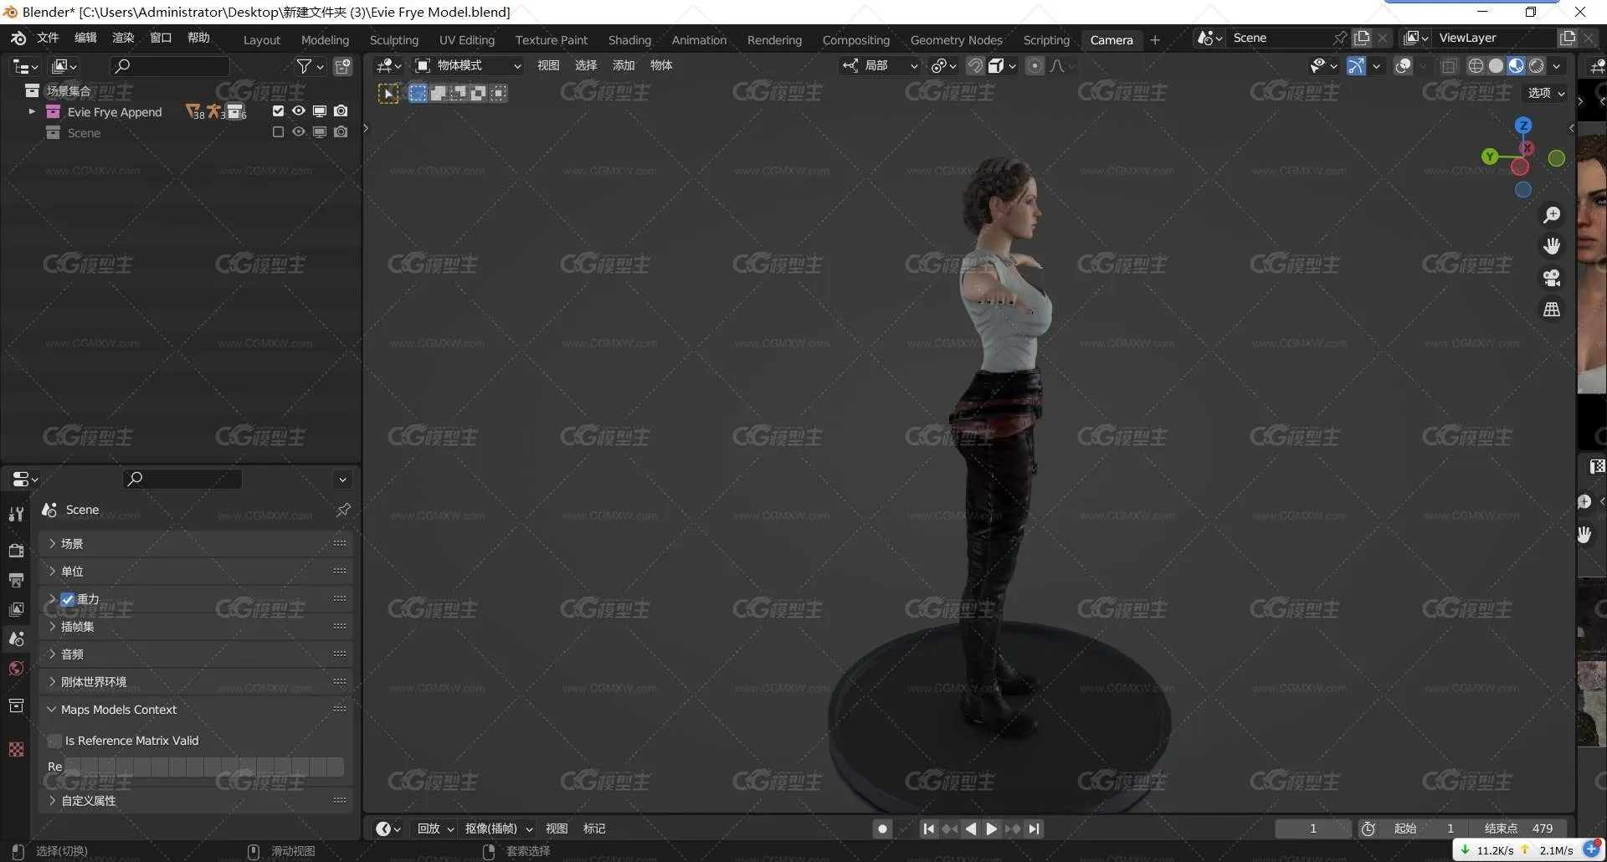1607x862 pixels.
Task: Open the View Layer properties tab
Action: coord(16,609)
